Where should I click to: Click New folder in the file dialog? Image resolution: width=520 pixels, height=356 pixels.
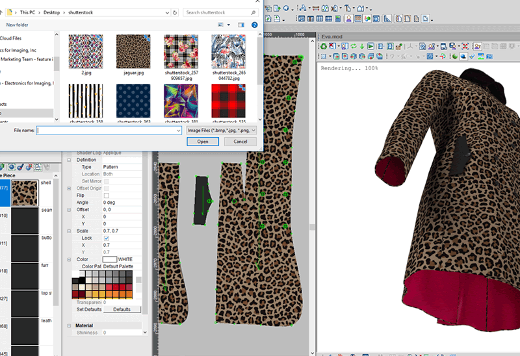17,25
